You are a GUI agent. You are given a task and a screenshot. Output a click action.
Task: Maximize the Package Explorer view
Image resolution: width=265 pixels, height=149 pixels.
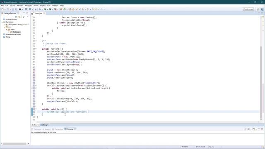coord(27,13)
